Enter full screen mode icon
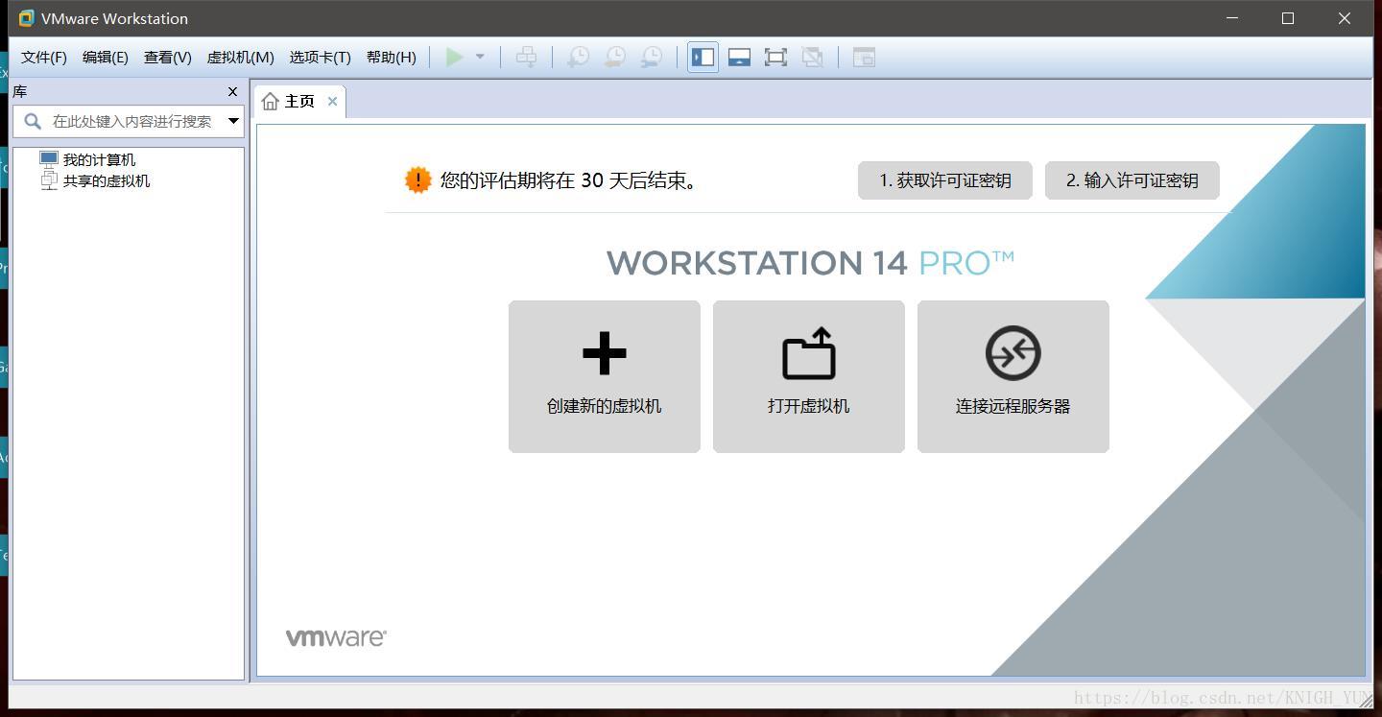 (x=775, y=58)
